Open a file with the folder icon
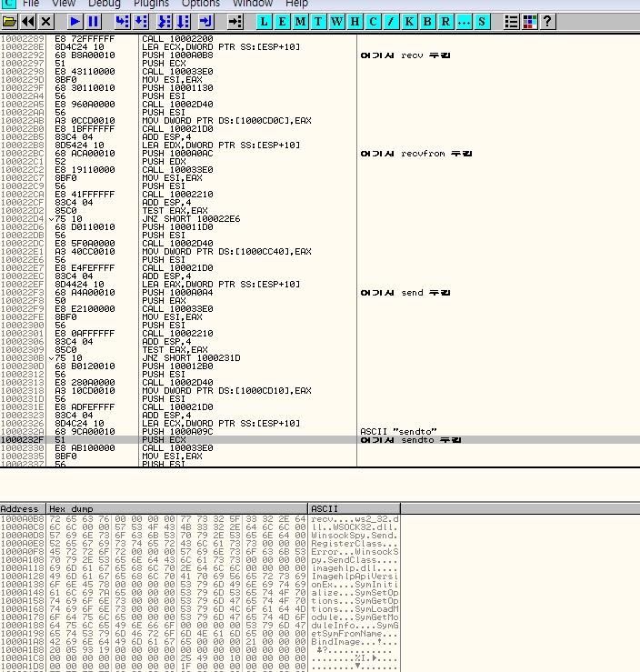The image size is (640, 672). (9, 22)
